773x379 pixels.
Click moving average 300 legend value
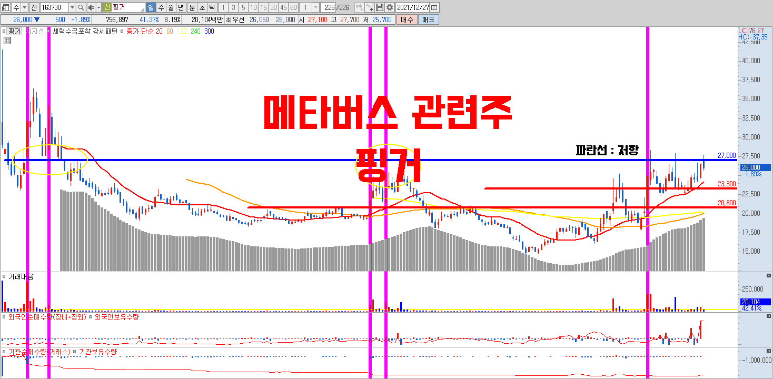(209, 32)
